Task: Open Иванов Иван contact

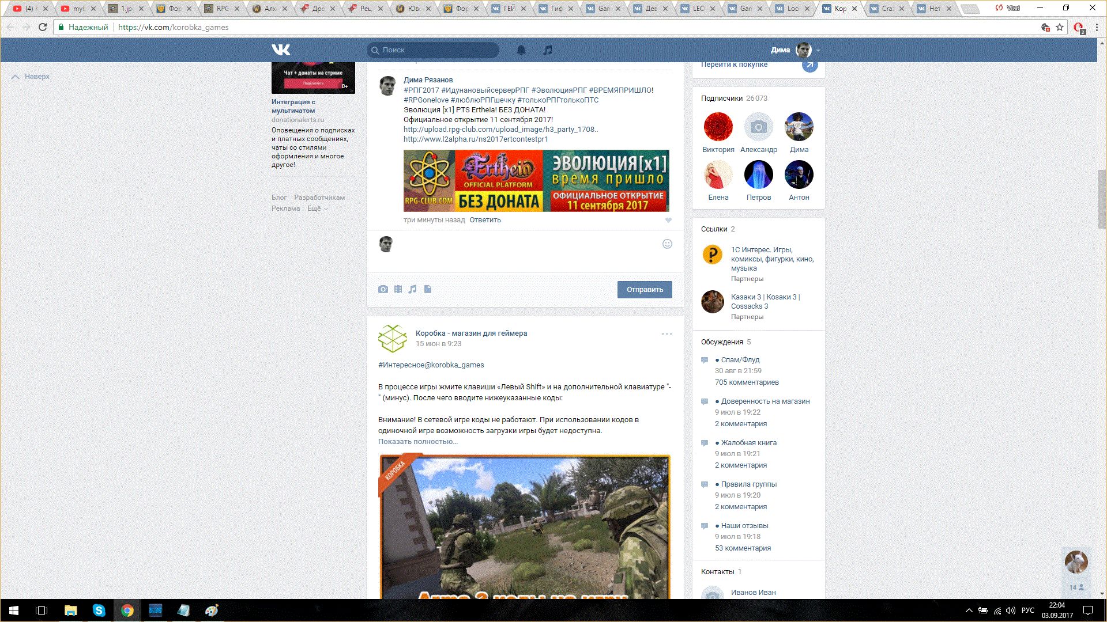Action: pyautogui.click(x=753, y=593)
